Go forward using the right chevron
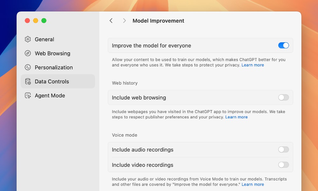 coord(124,21)
